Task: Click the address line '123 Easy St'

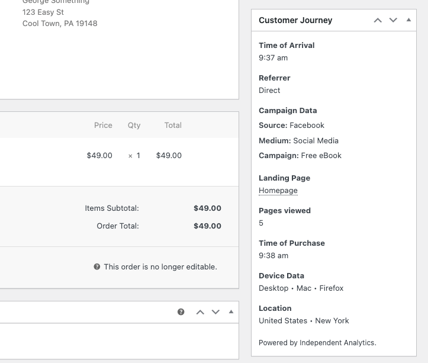Action: [43, 12]
